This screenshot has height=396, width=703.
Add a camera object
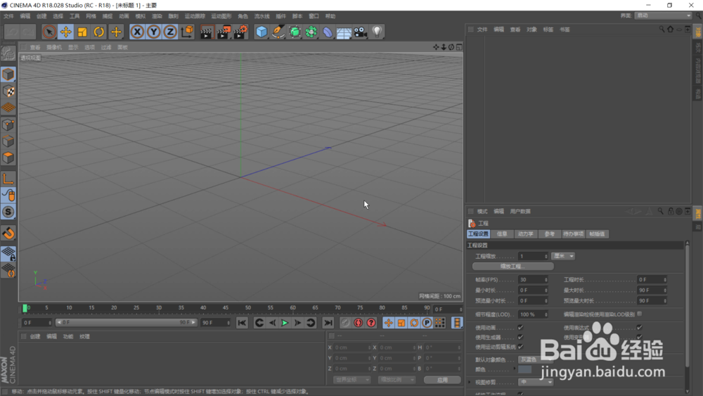tap(361, 32)
